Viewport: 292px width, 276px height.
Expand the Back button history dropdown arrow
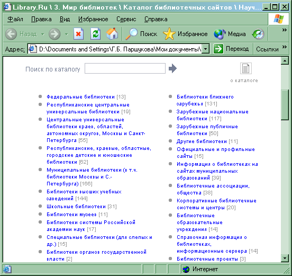[43, 34]
